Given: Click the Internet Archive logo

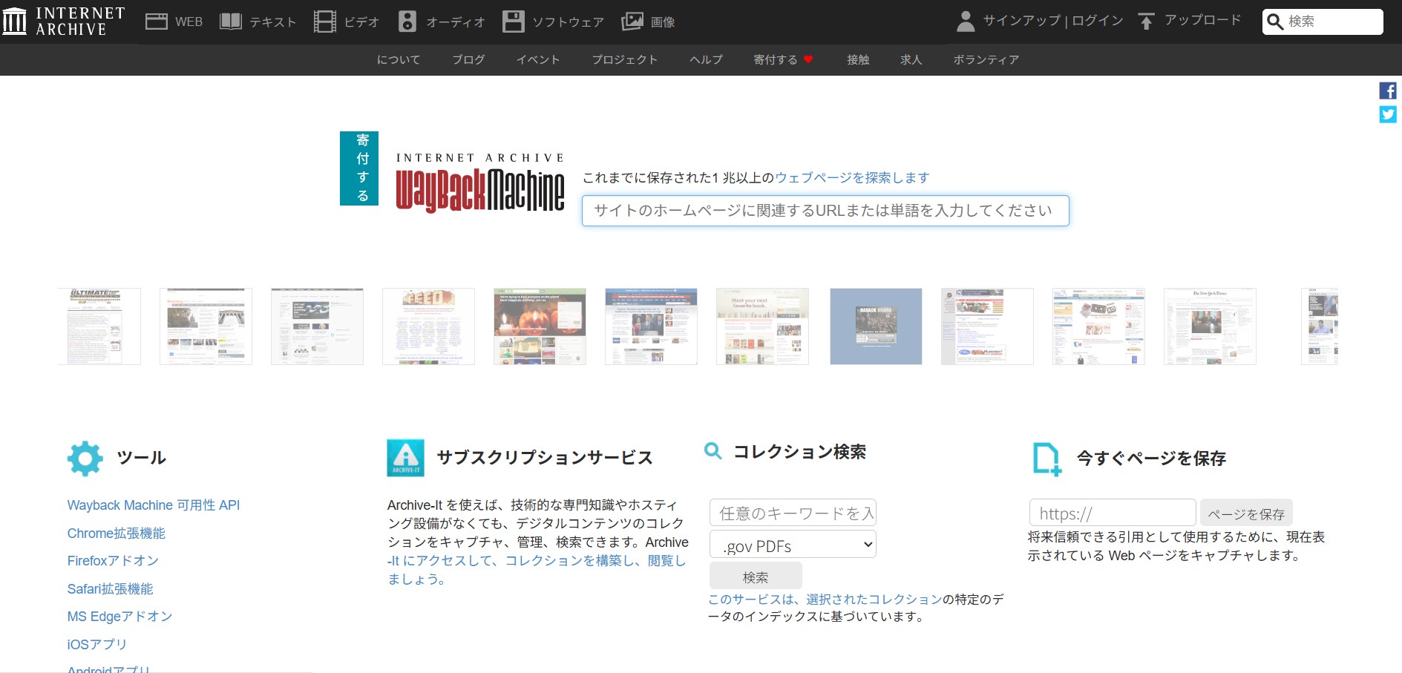Looking at the screenshot, I should click(x=65, y=20).
